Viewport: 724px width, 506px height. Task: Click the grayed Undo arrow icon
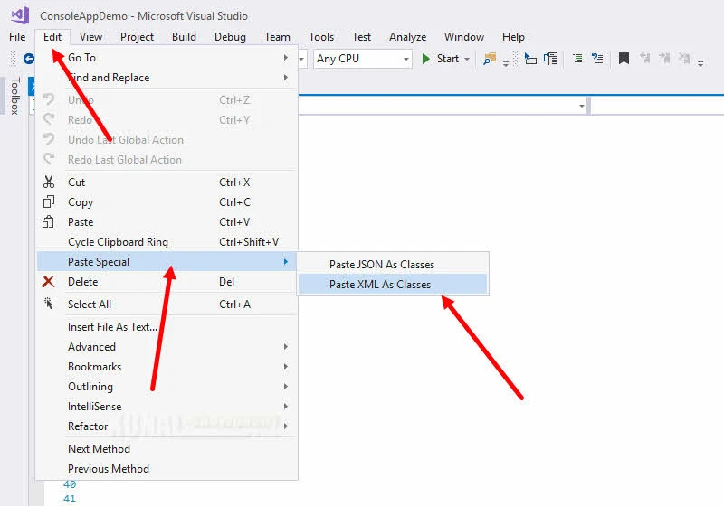[49, 99]
